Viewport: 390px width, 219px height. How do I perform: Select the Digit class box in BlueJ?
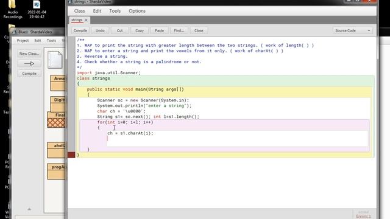[x=58, y=104]
